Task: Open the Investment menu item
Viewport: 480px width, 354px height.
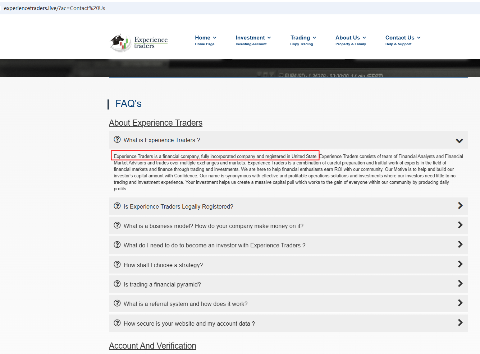Action: point(250,38)
